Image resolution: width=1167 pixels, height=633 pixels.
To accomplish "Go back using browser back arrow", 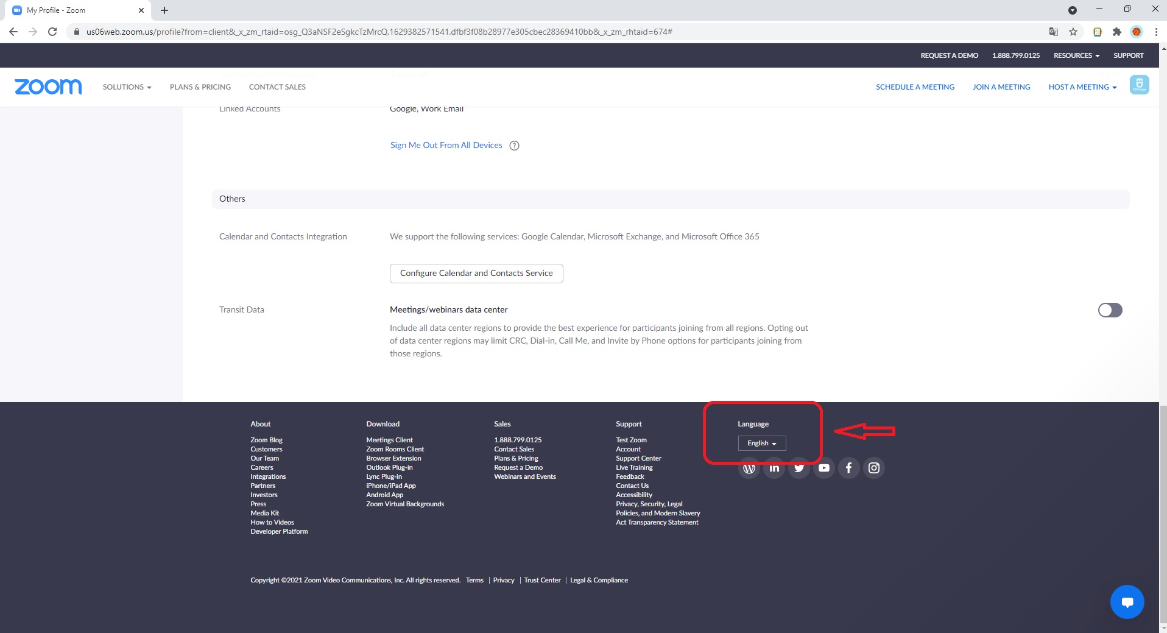I will click(13, 32).
